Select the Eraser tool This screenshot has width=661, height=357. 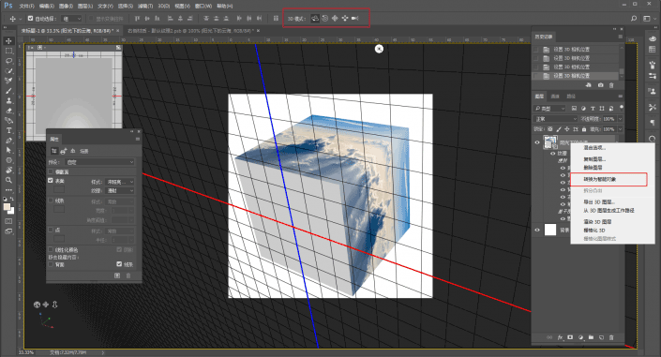pyautogui.click(x=8, y=111)
